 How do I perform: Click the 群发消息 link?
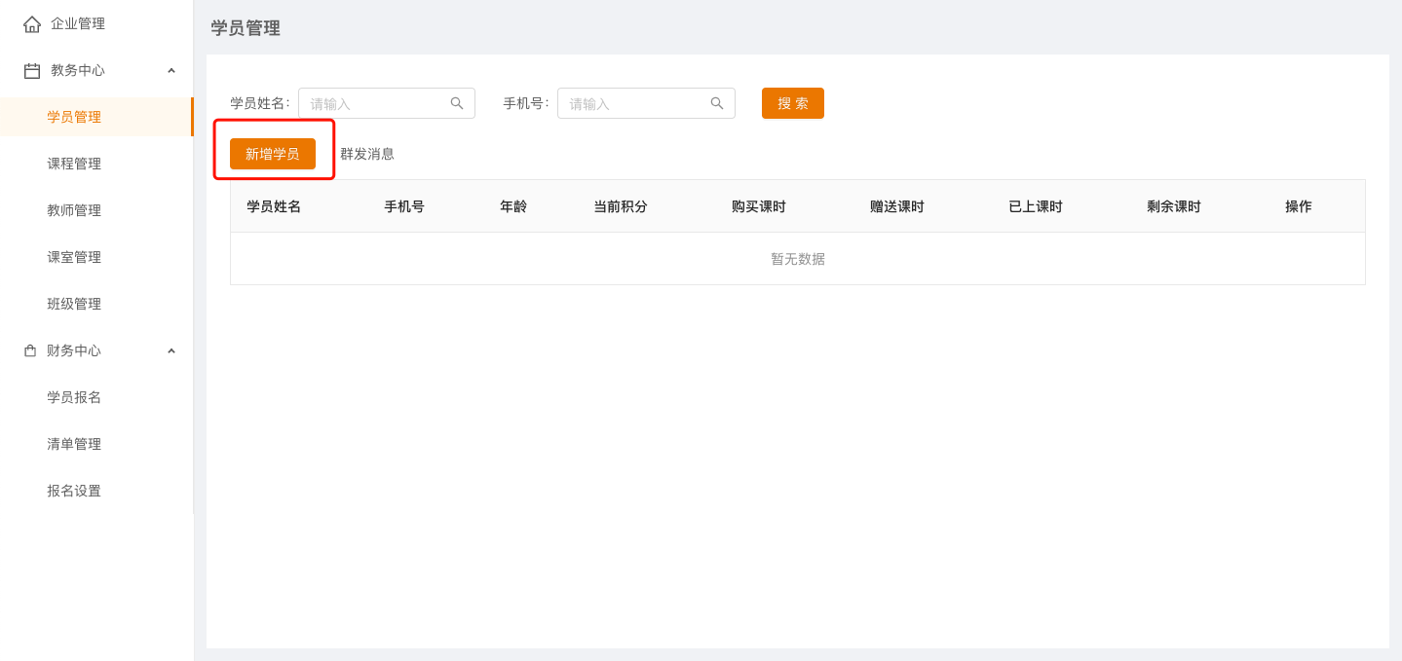coord(367,154)
